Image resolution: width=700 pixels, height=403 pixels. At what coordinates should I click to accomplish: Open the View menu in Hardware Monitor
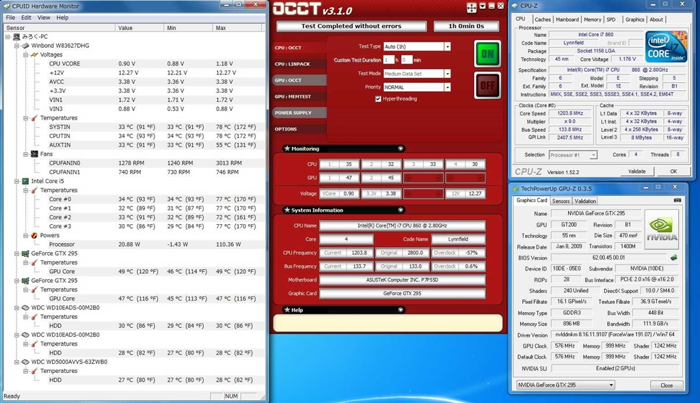[44, 17]
